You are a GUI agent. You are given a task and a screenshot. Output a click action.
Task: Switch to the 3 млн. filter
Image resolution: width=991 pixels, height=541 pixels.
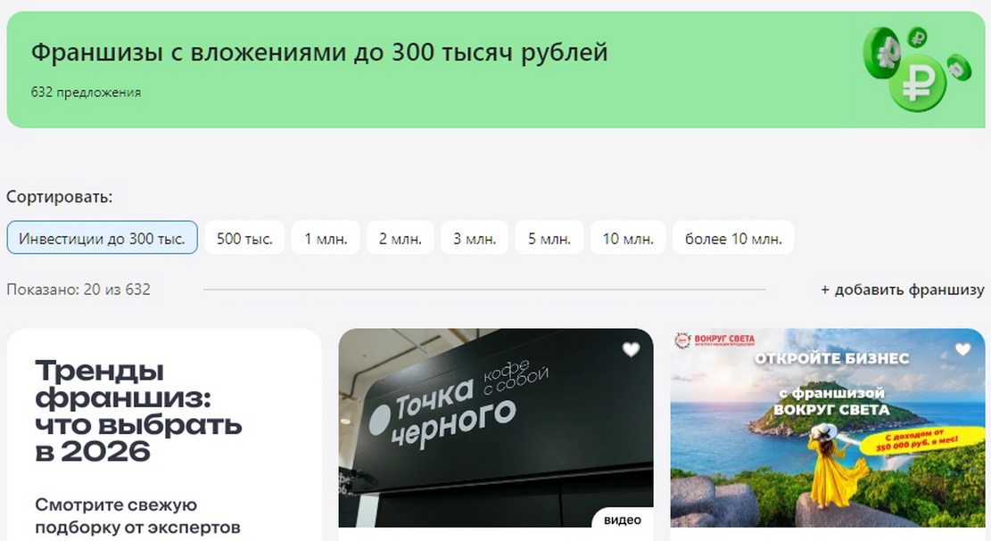tap(475, 239)
